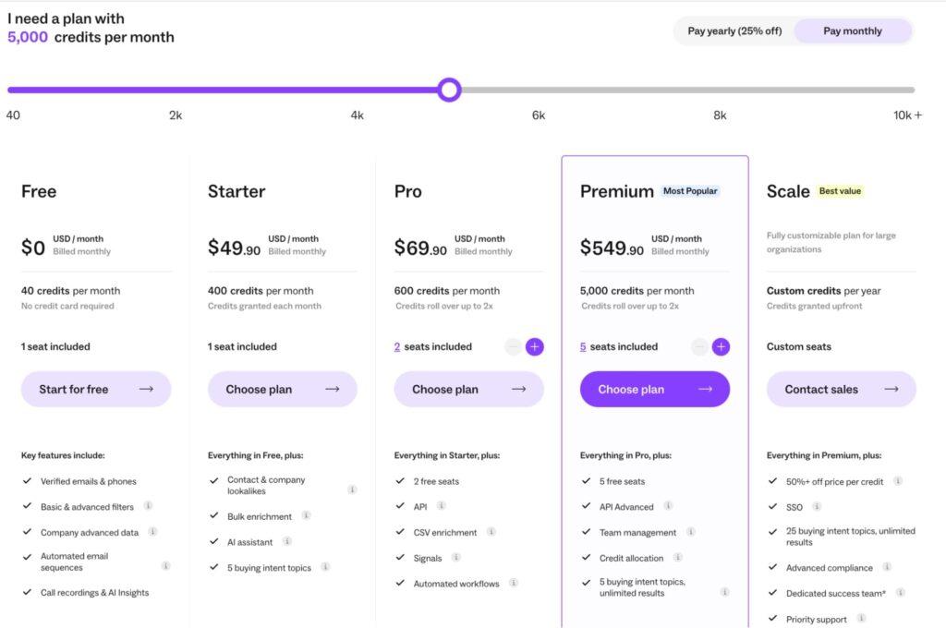Increase Pro plan seats with plus button

(x=535, y=347)
